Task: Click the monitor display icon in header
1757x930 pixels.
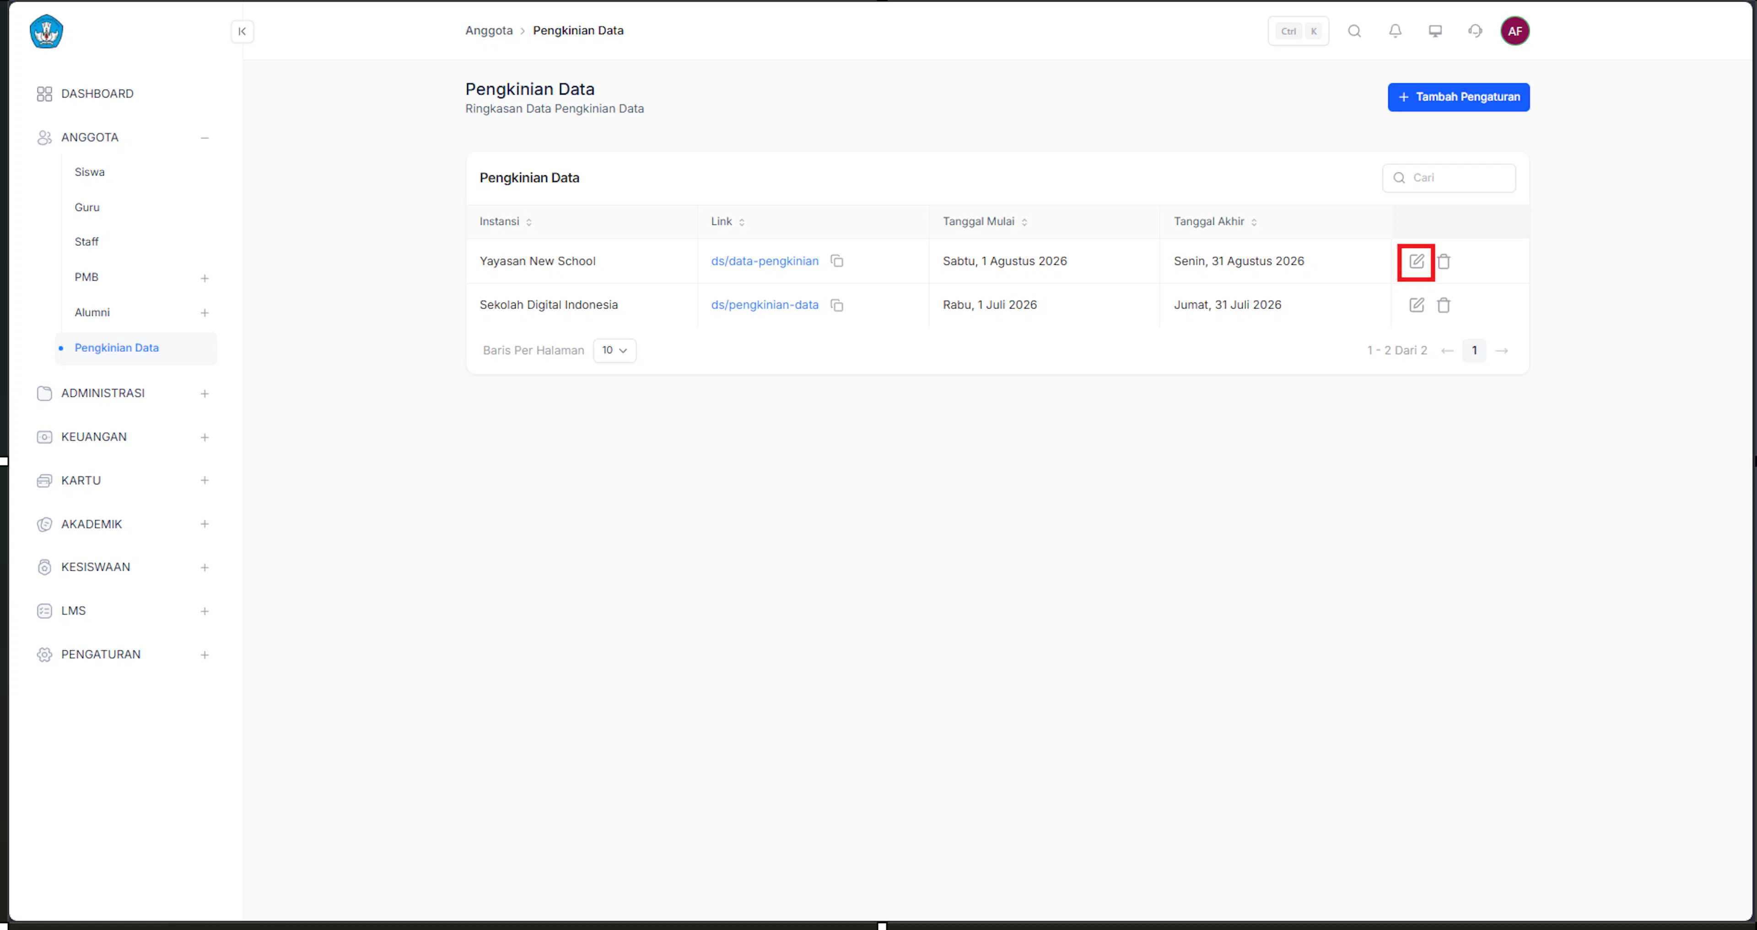Action: tap(1435, 31)
